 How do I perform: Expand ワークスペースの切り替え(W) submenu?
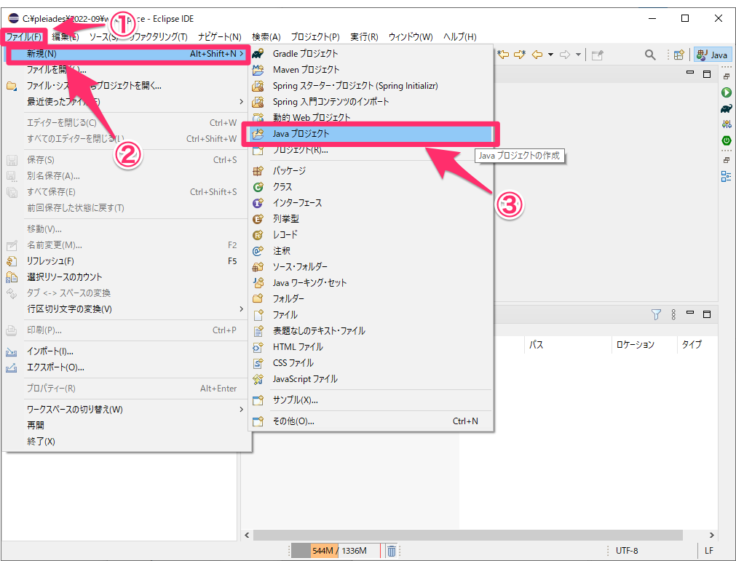click(x=127, y=410)
